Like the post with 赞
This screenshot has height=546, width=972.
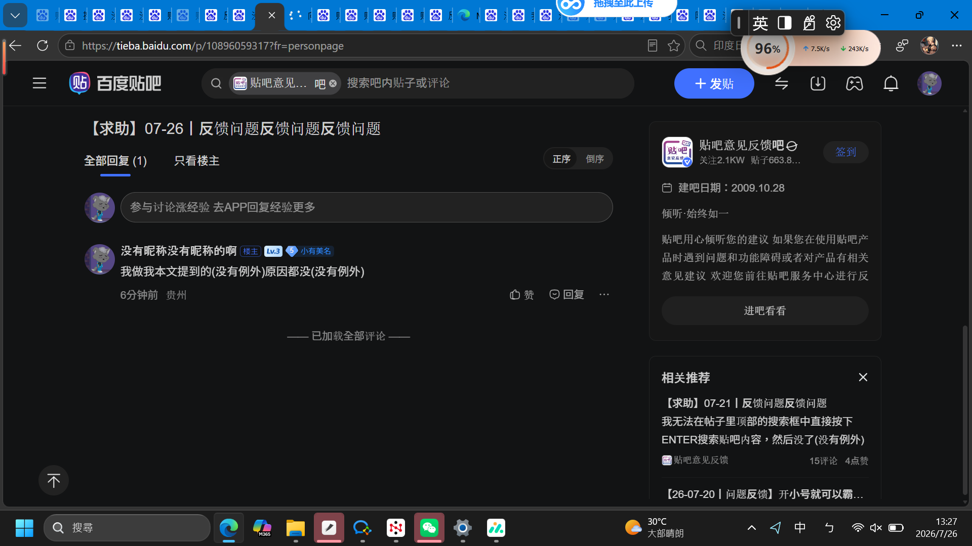(x=522, y=295)
